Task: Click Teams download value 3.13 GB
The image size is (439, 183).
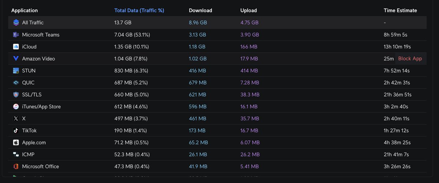Action: [198, 35]
